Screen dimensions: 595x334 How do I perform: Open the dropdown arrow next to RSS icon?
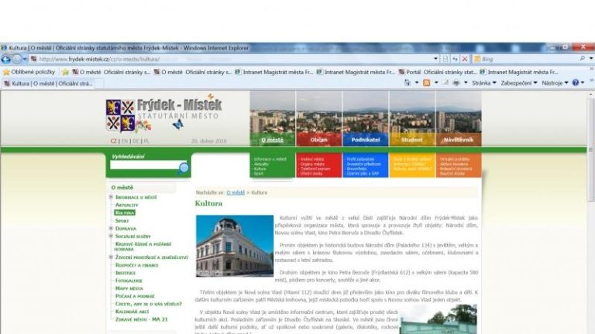[436, 83]
